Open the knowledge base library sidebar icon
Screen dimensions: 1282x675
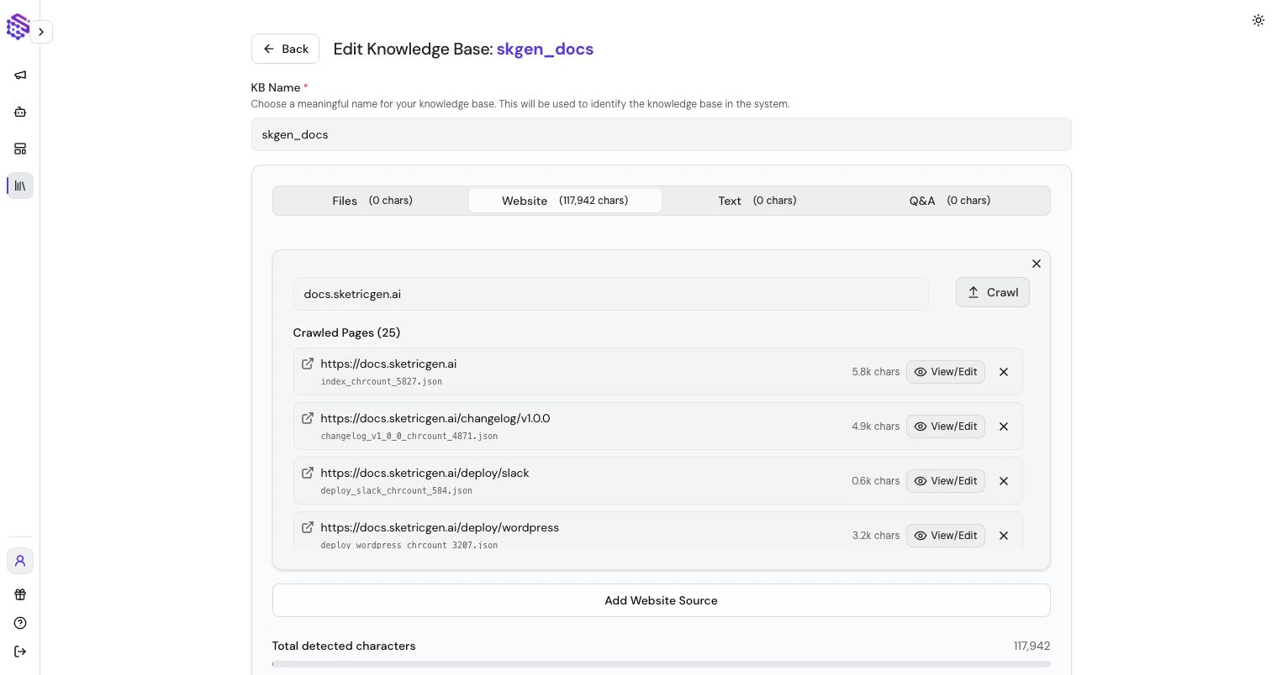[20, 186]
